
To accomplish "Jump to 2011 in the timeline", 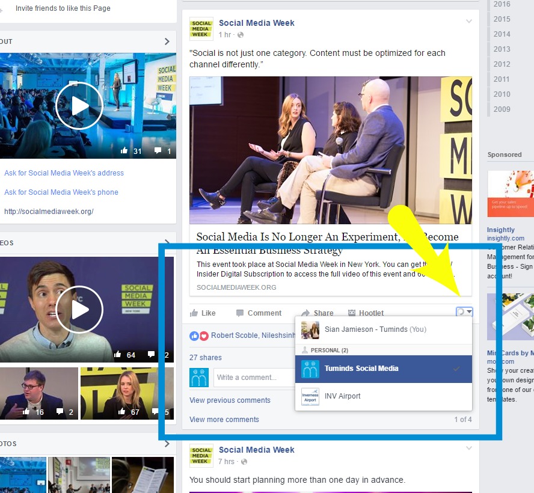I will [502, 79].
